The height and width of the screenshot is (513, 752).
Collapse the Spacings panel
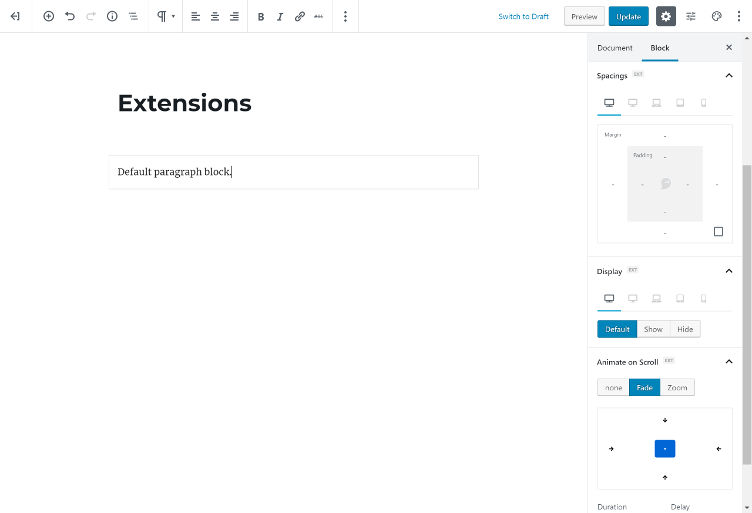point(729,75)
